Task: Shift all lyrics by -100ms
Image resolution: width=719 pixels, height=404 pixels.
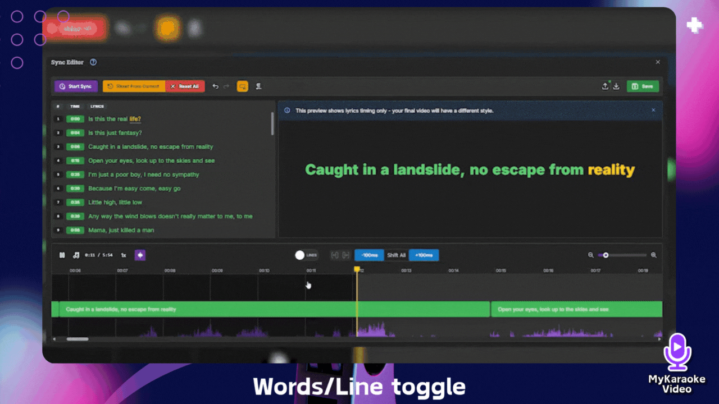Action: point(369,255)
